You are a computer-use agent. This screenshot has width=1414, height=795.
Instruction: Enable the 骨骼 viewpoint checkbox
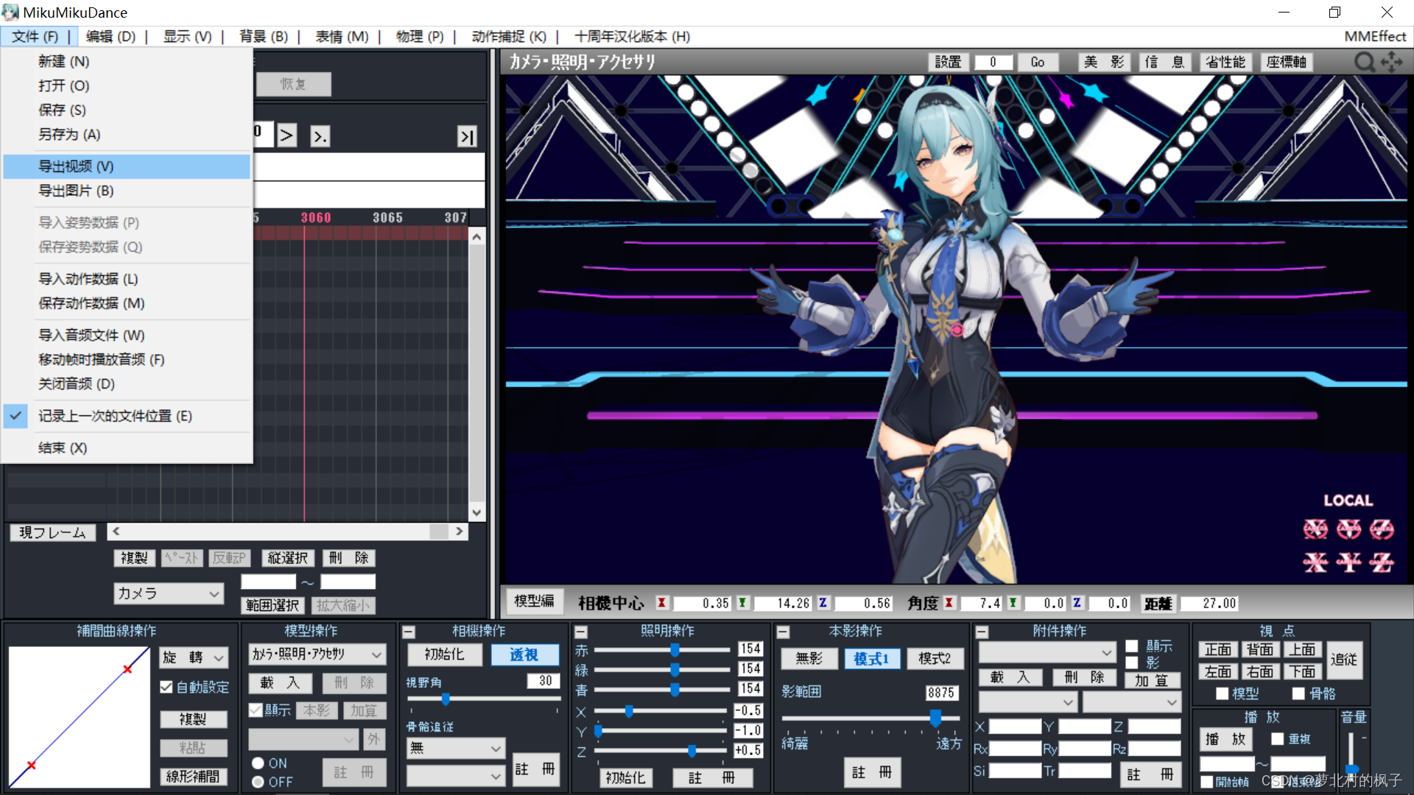tap(1298, 693)
